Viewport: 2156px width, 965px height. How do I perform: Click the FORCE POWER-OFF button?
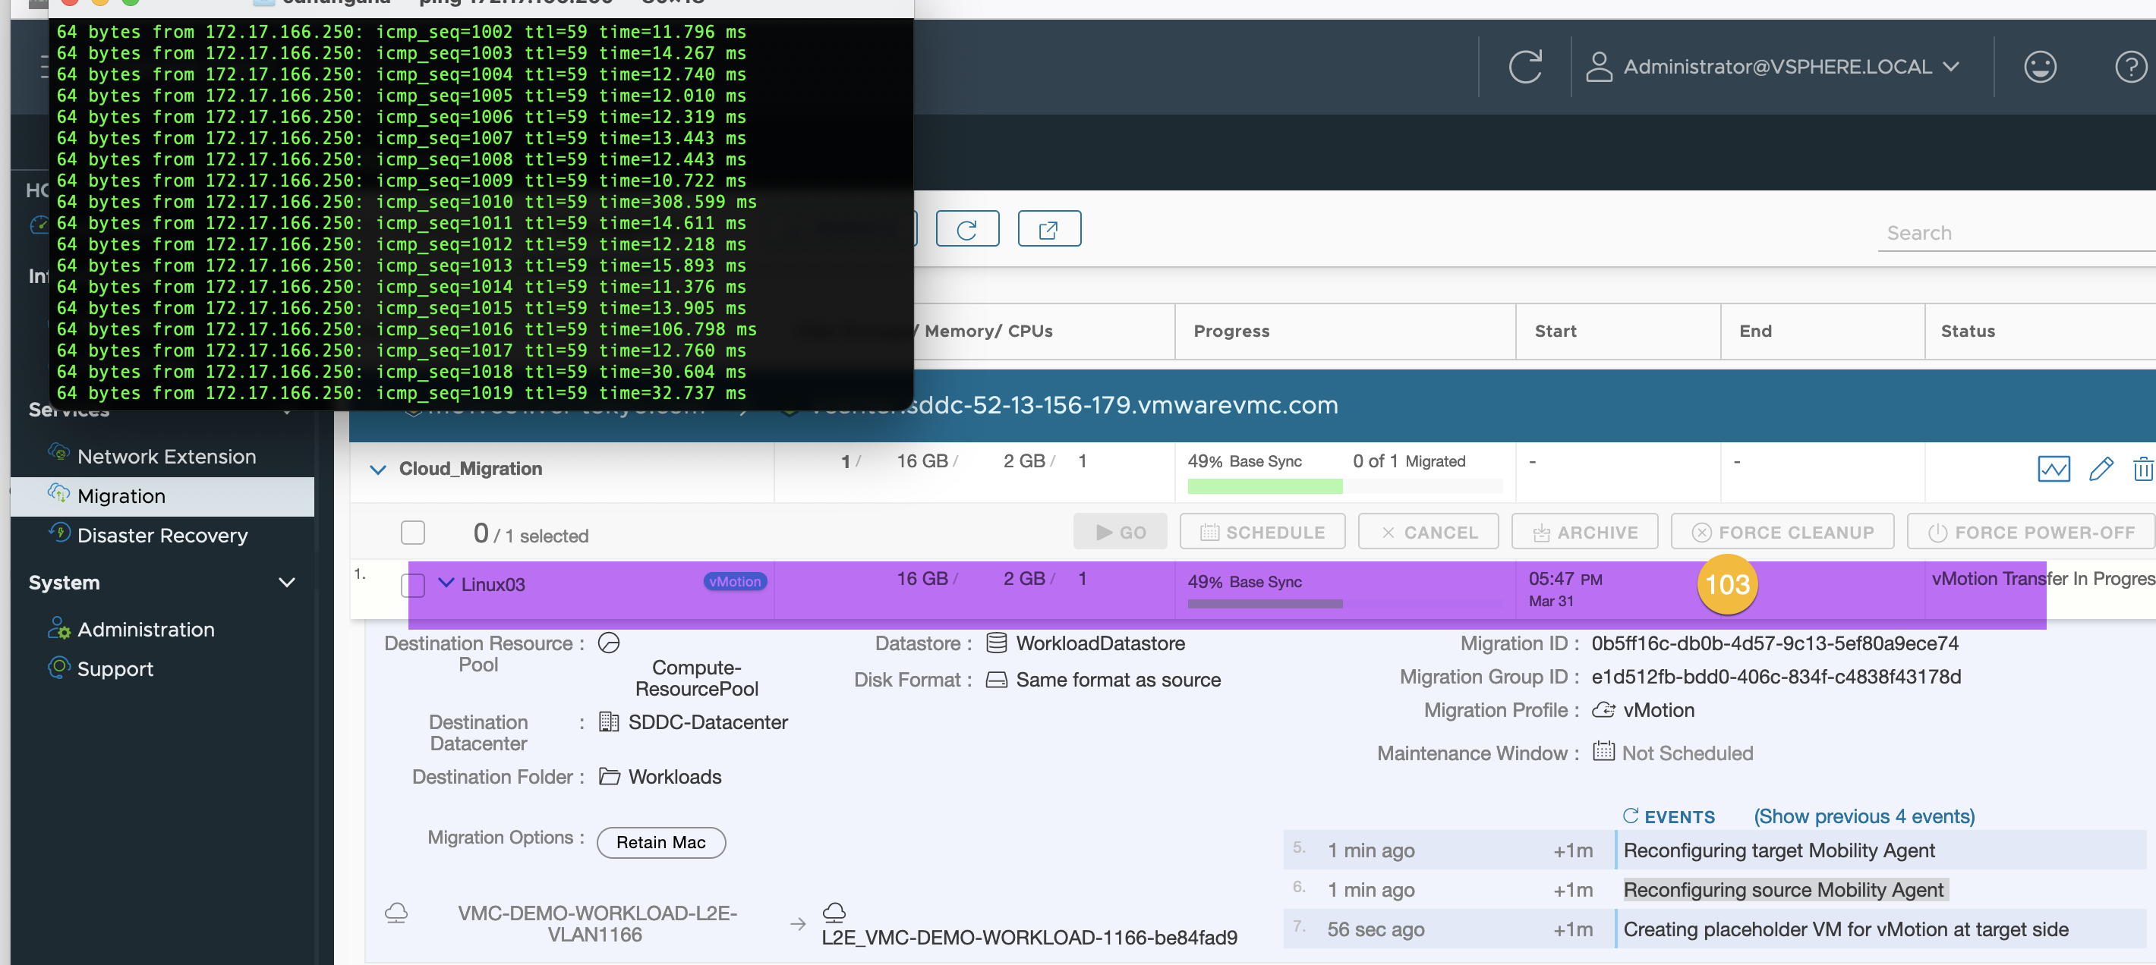[x=2031, y=532]
